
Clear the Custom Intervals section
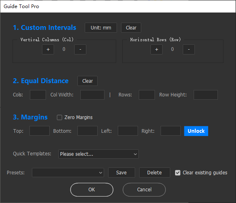click(131, 28)
